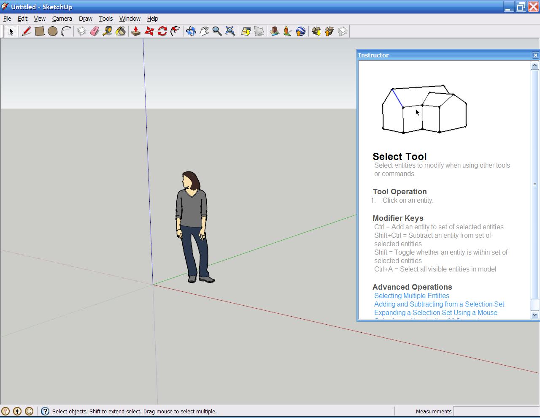Pick the Eraser tool
The height and width of the screenshot is (418, 540).
point(94,31)
